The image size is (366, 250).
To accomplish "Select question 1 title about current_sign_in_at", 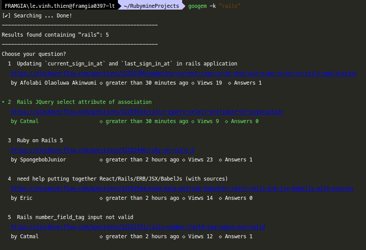I will pyautogui.click(x=127, y=64).
